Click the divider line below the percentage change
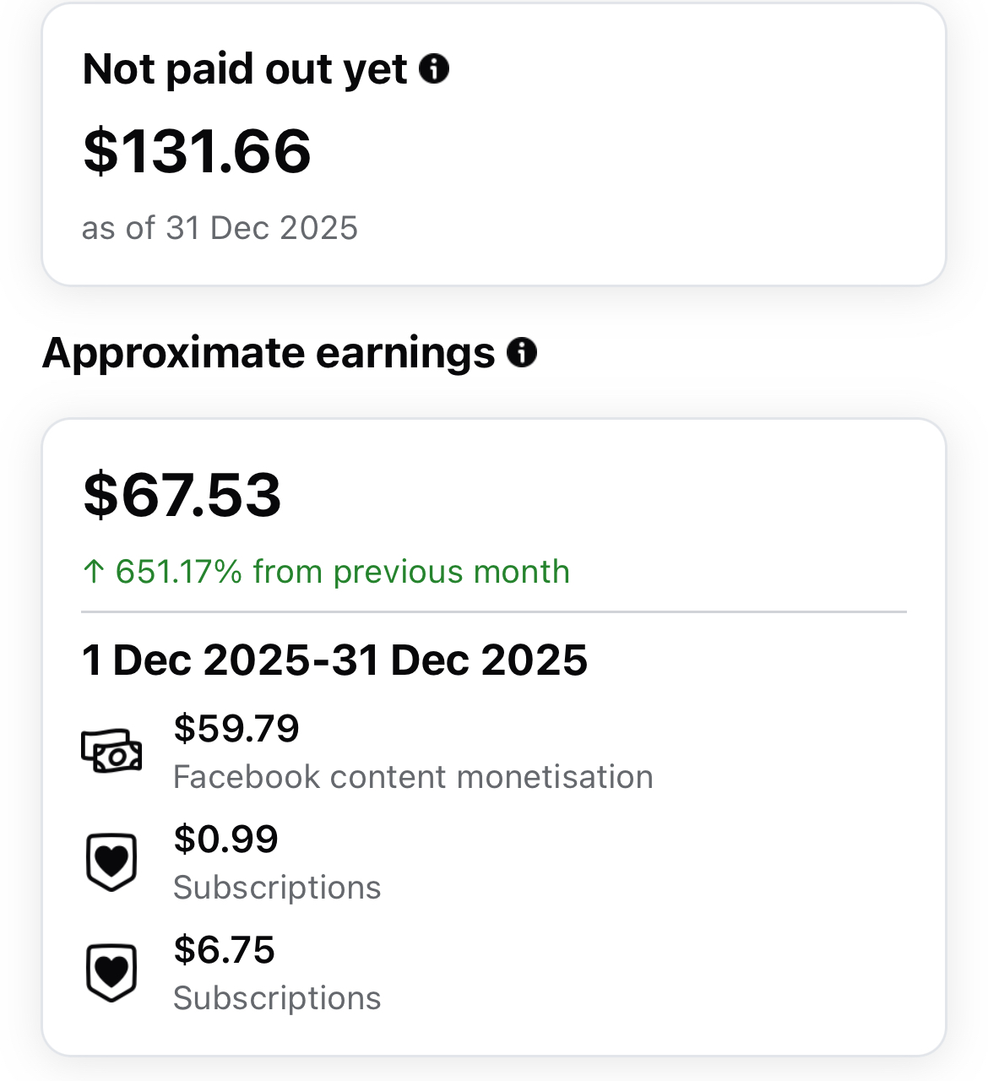 [494, 611]
